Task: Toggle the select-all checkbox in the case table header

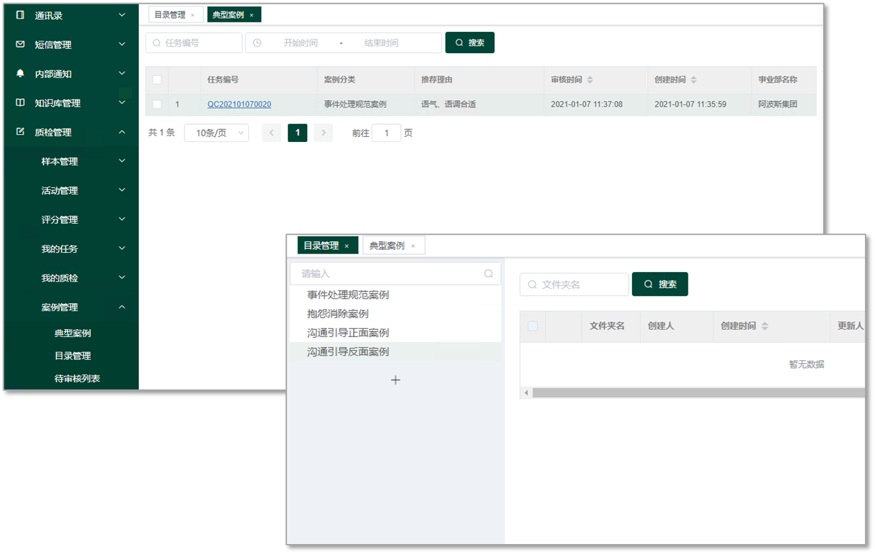Action: tap(157, 80)
